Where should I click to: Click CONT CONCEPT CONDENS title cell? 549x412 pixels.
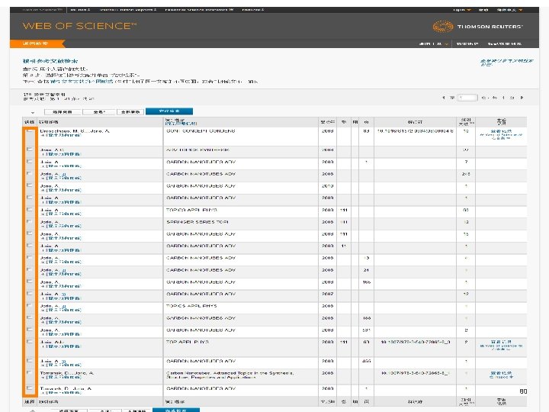coord(201,131)
